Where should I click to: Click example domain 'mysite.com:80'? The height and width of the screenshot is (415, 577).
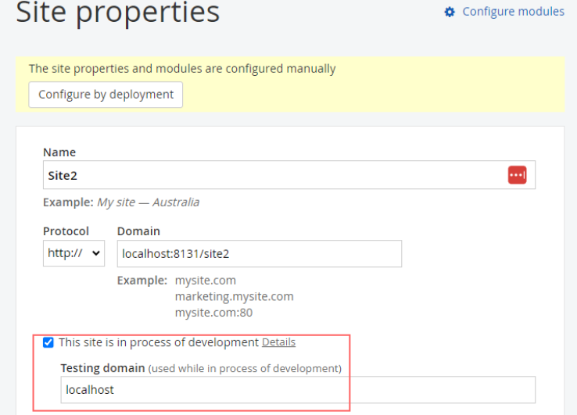click(213, 313)
